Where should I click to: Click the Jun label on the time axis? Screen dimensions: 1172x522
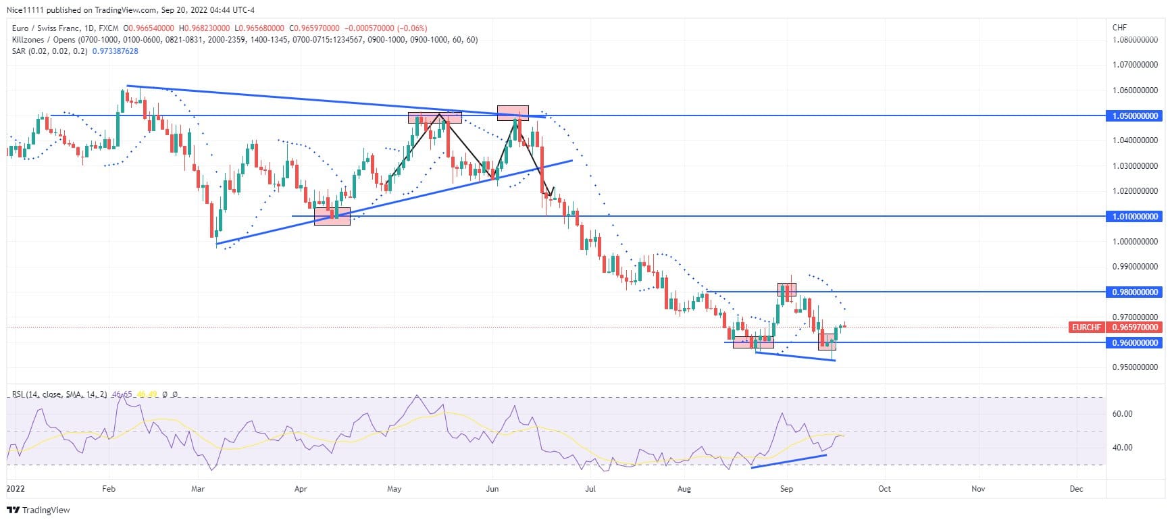(492, 489)
